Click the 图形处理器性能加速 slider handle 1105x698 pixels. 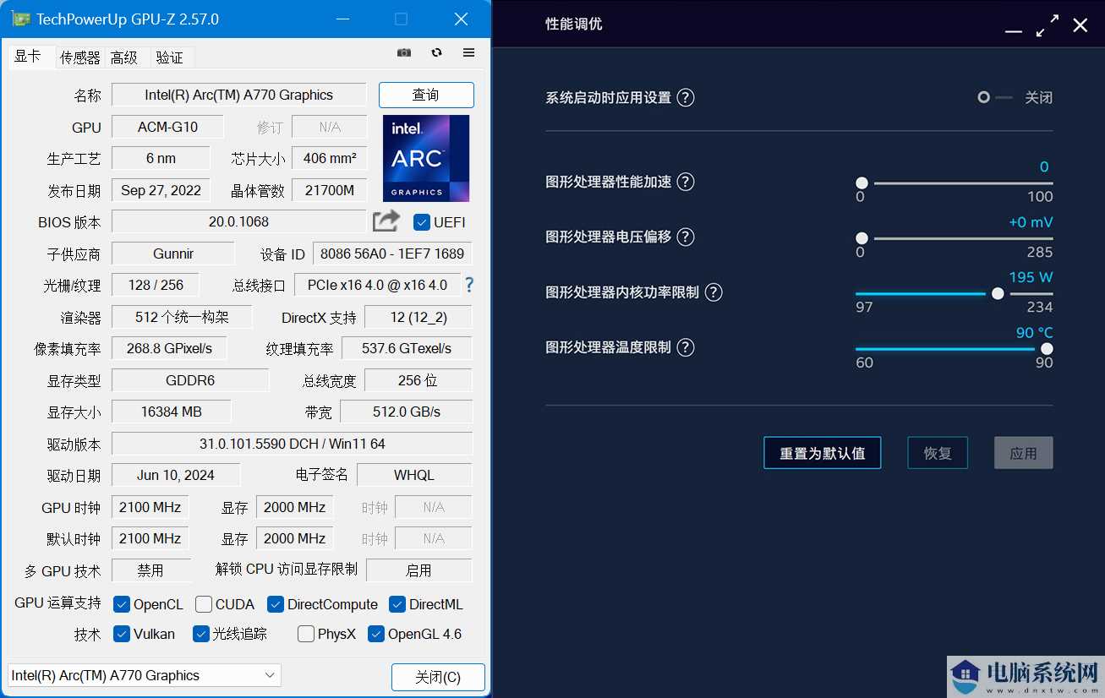[x=862, y=183]
